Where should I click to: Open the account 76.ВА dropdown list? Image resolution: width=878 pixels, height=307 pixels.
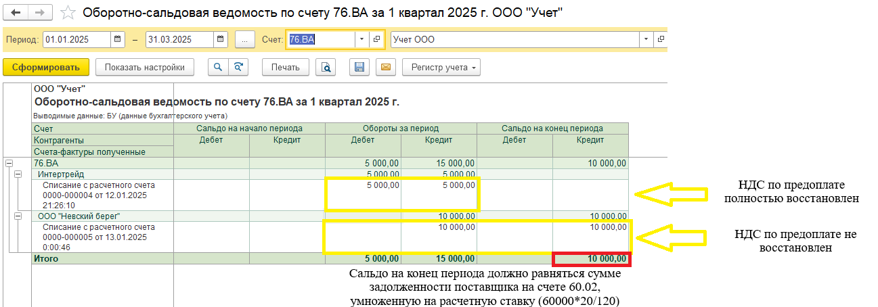(x=362, y=39)
